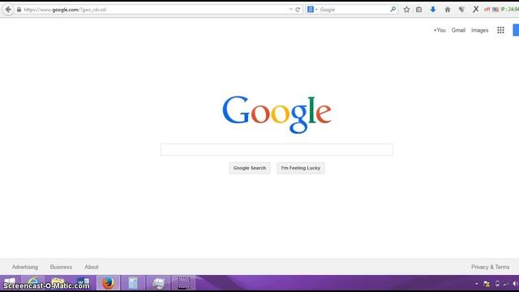Click the green IP address text
This screenshot has height=292, width=519.
click(x=510, y=9)
